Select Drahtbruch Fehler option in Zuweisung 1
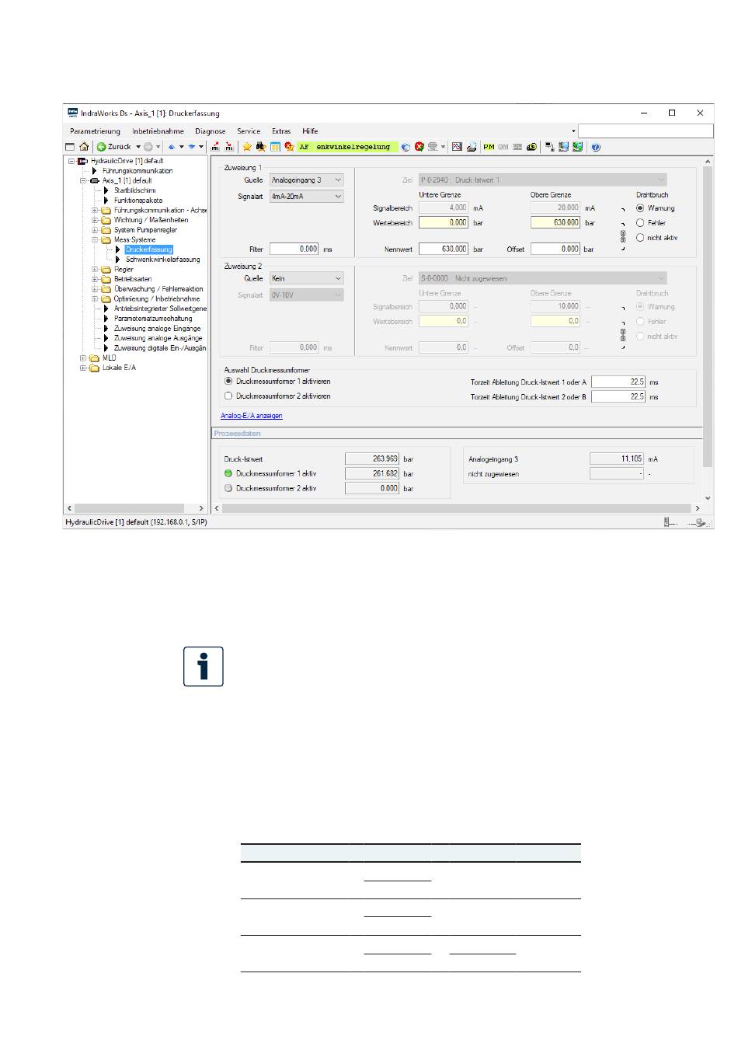This screenshot has width=738, height=1064. (640, 223)
